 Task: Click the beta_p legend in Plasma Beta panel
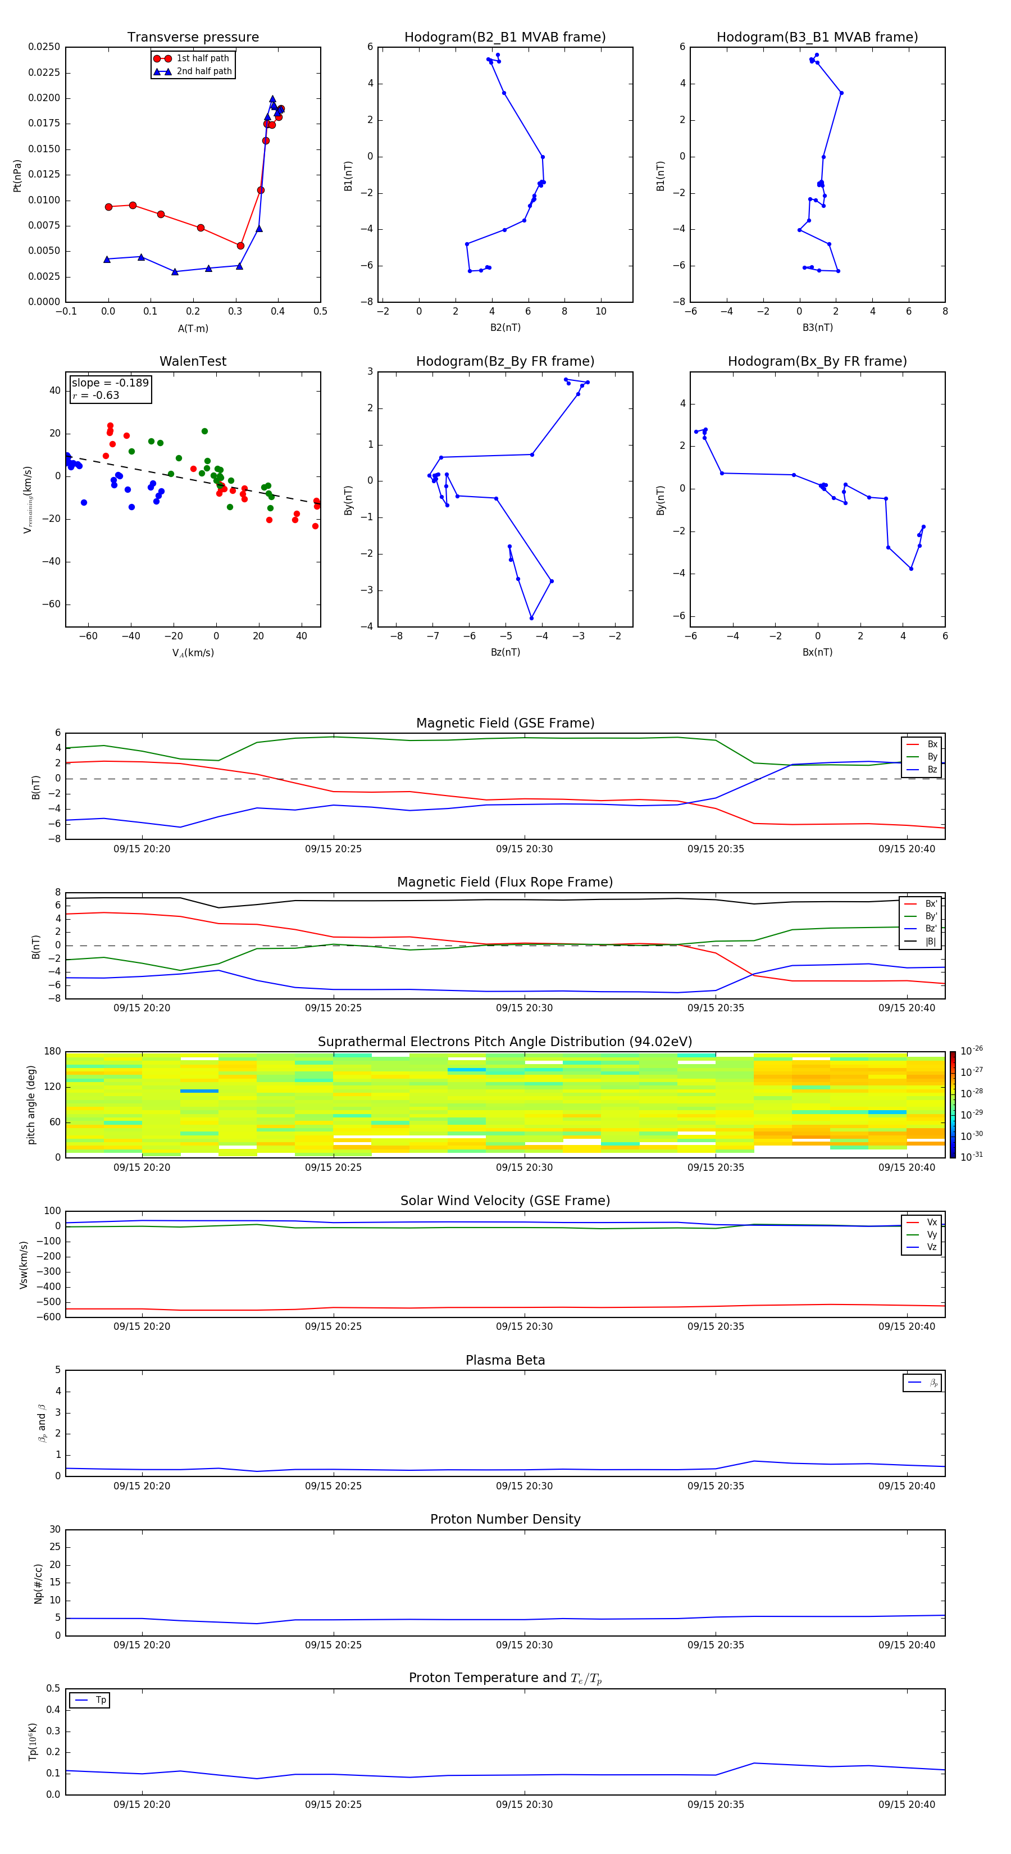(922, 1383)
